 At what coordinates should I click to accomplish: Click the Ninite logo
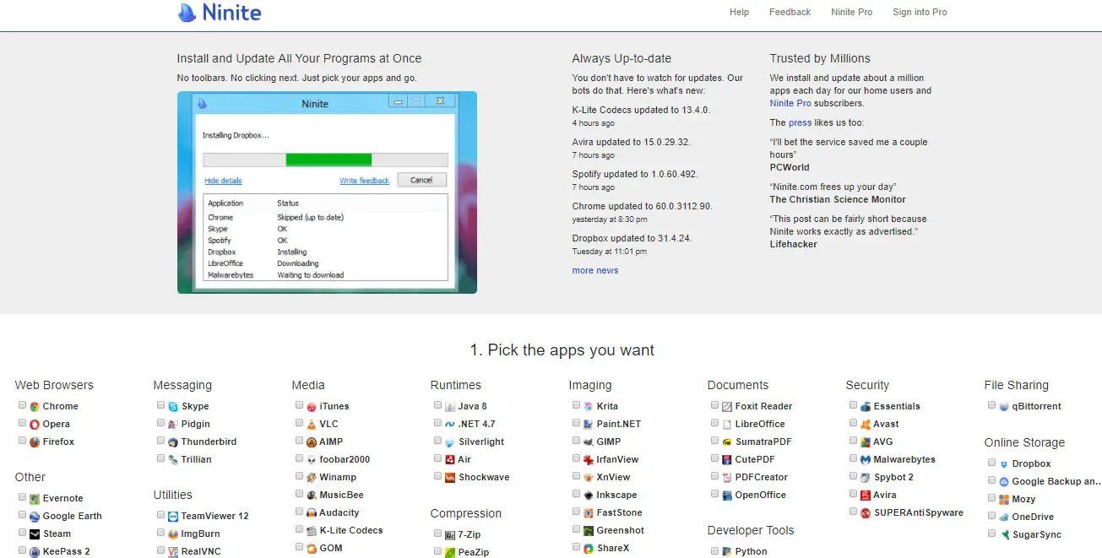pos(219,13)
